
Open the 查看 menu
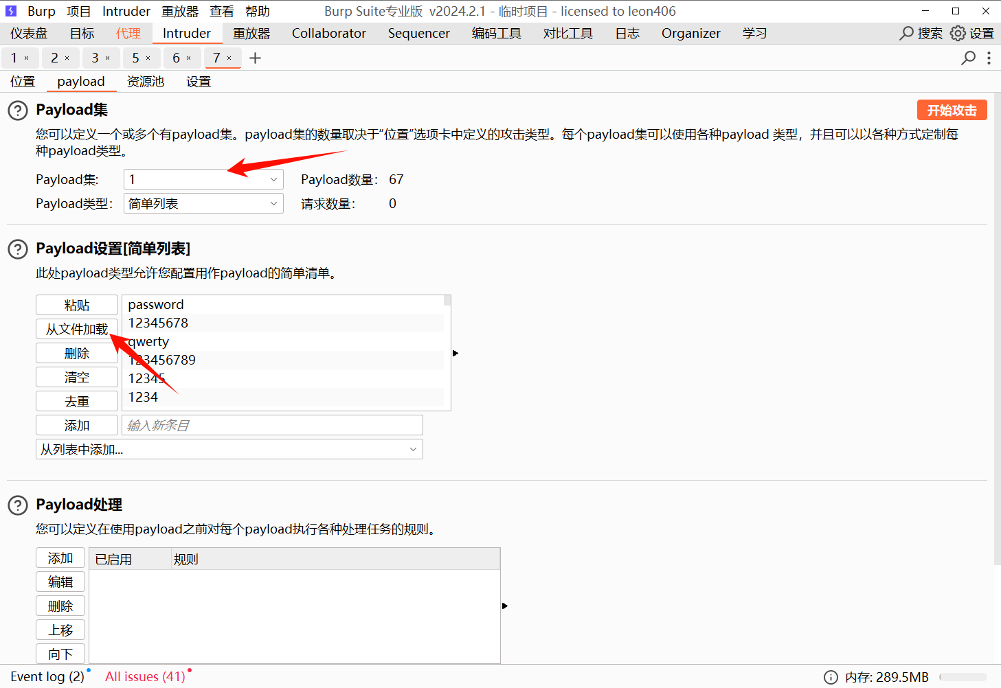point(222,11)
